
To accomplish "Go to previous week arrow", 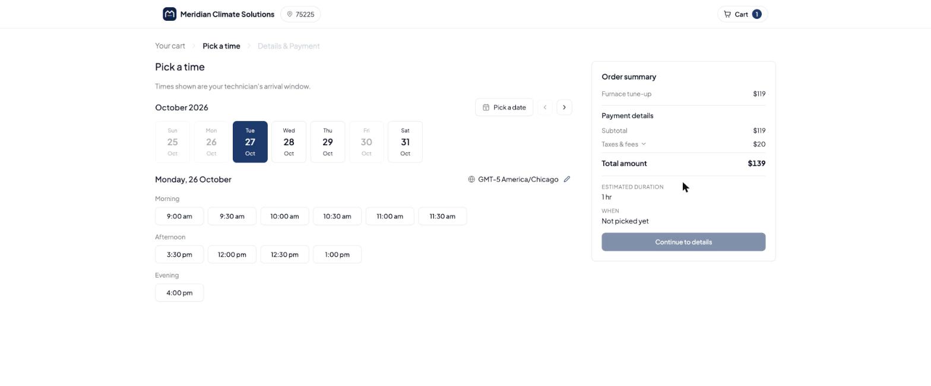I will 544,107.
